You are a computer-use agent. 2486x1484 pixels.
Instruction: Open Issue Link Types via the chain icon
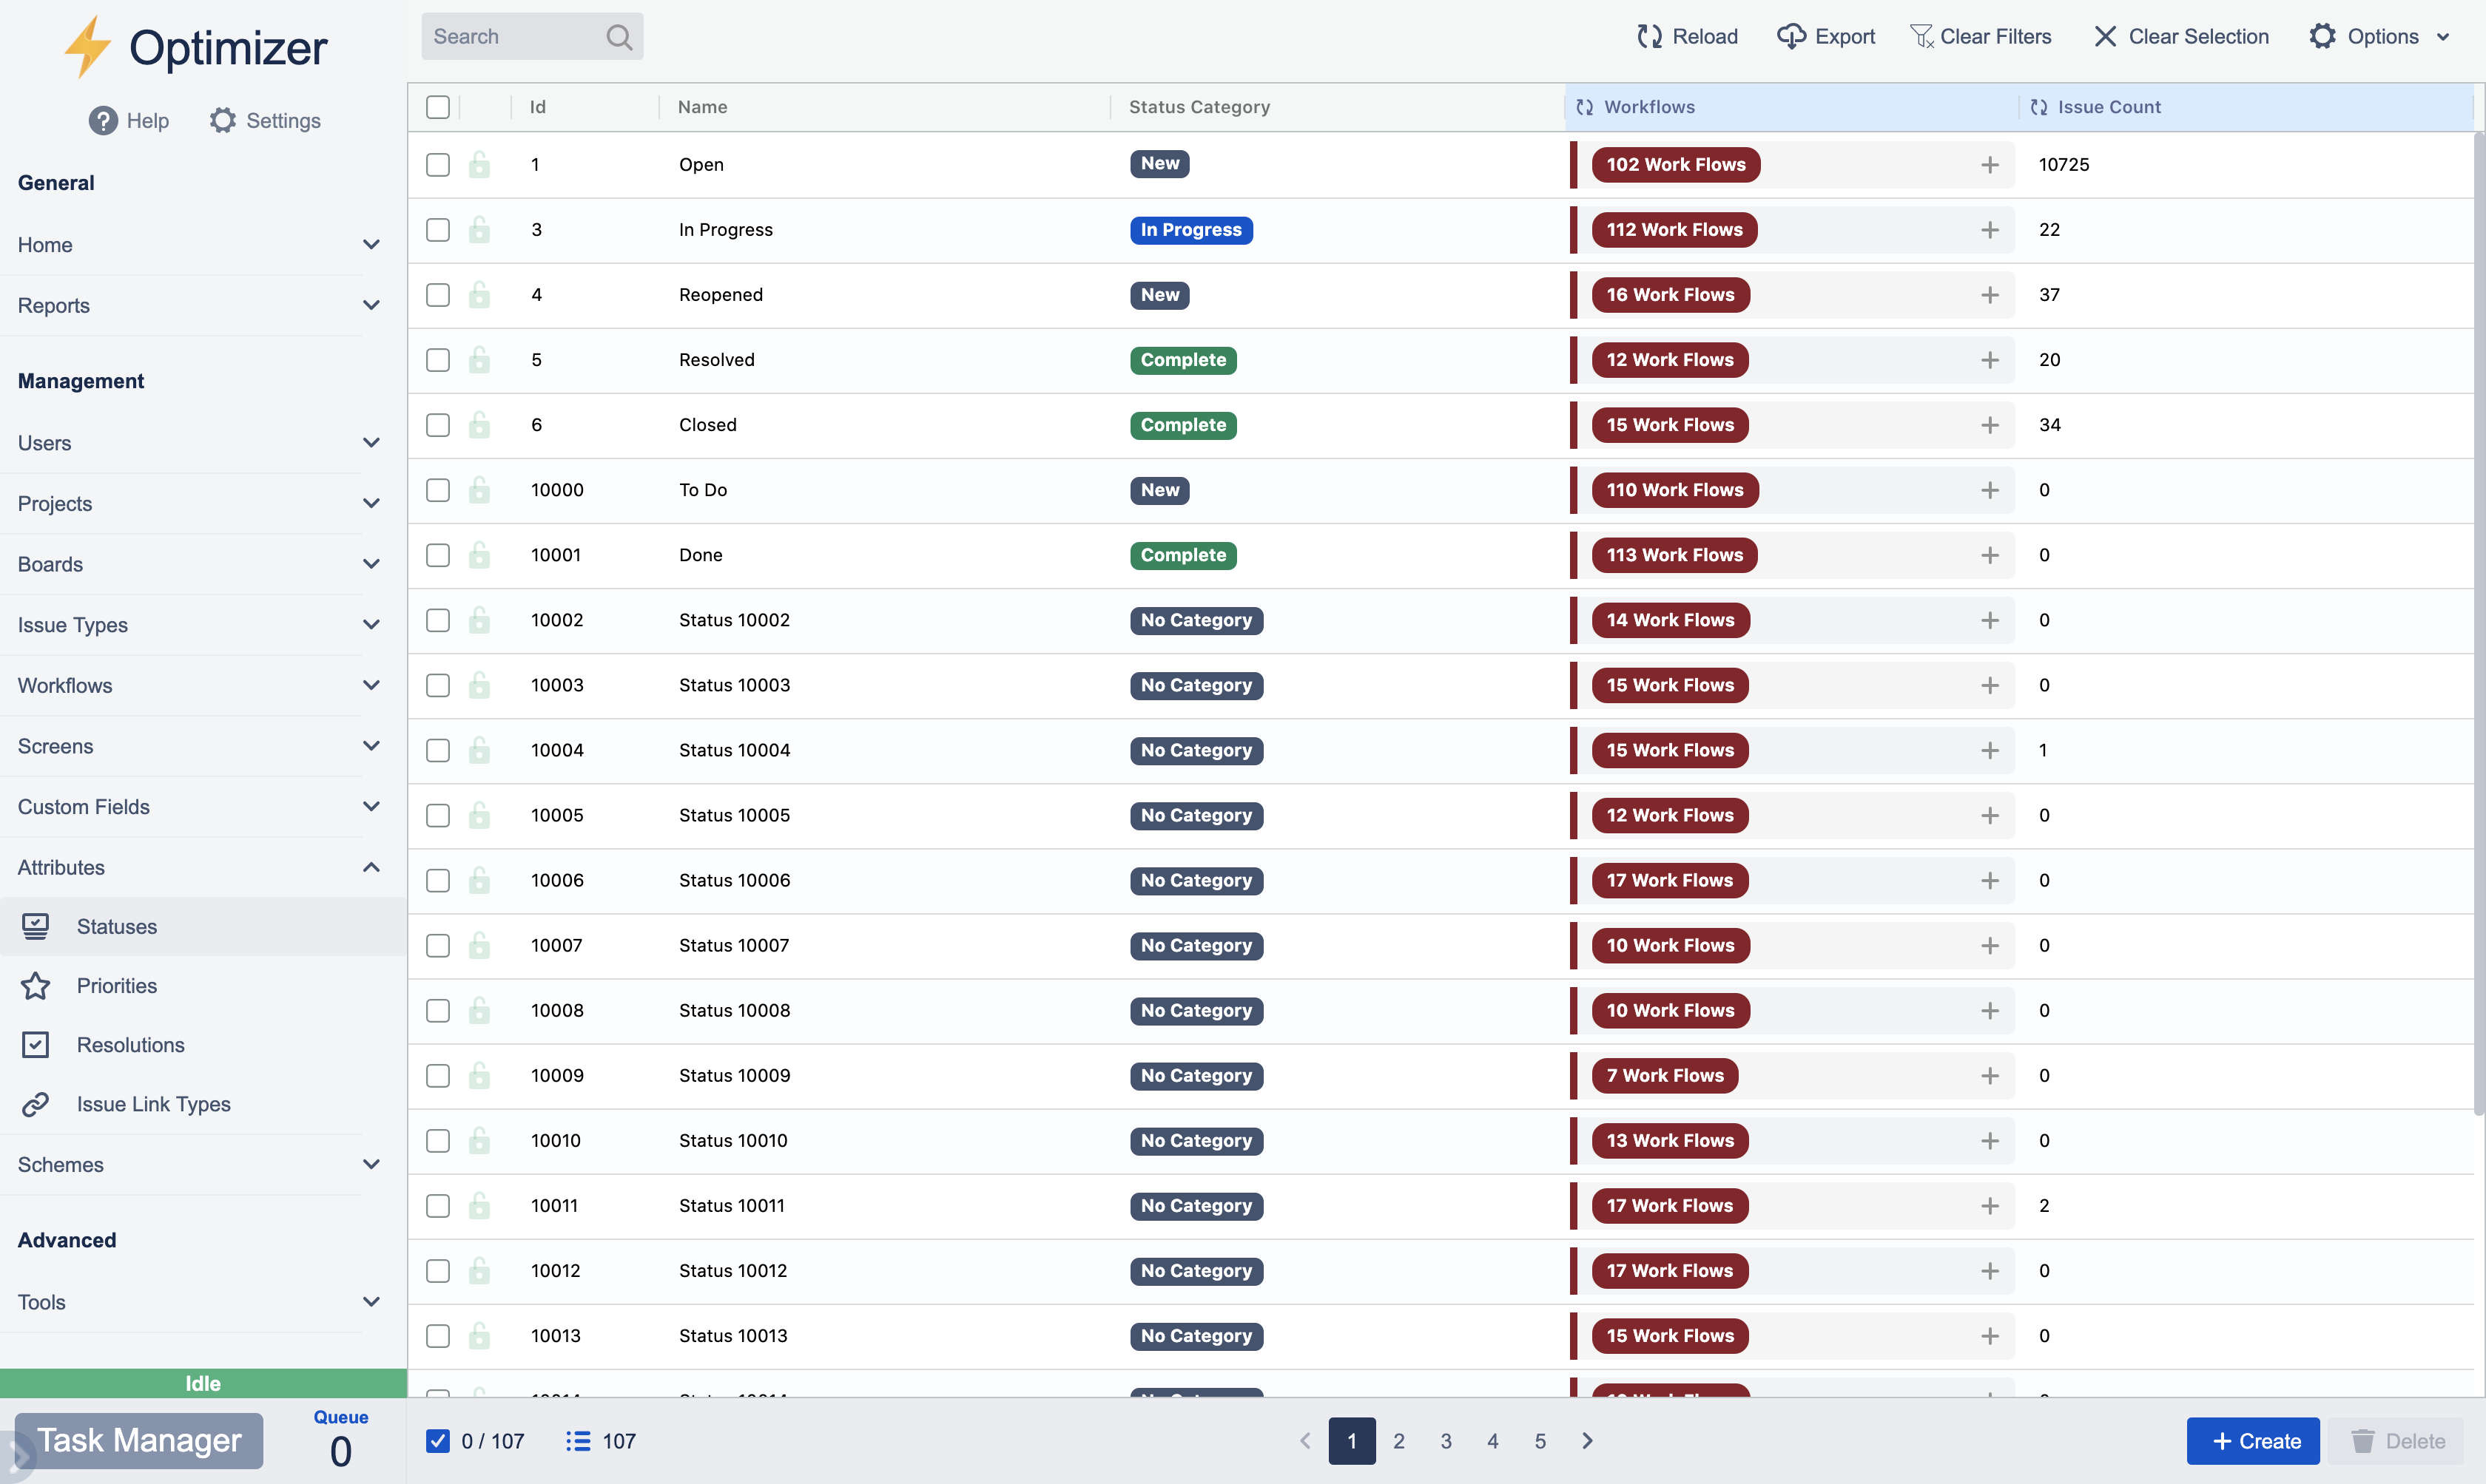(x=36, y=1104)
